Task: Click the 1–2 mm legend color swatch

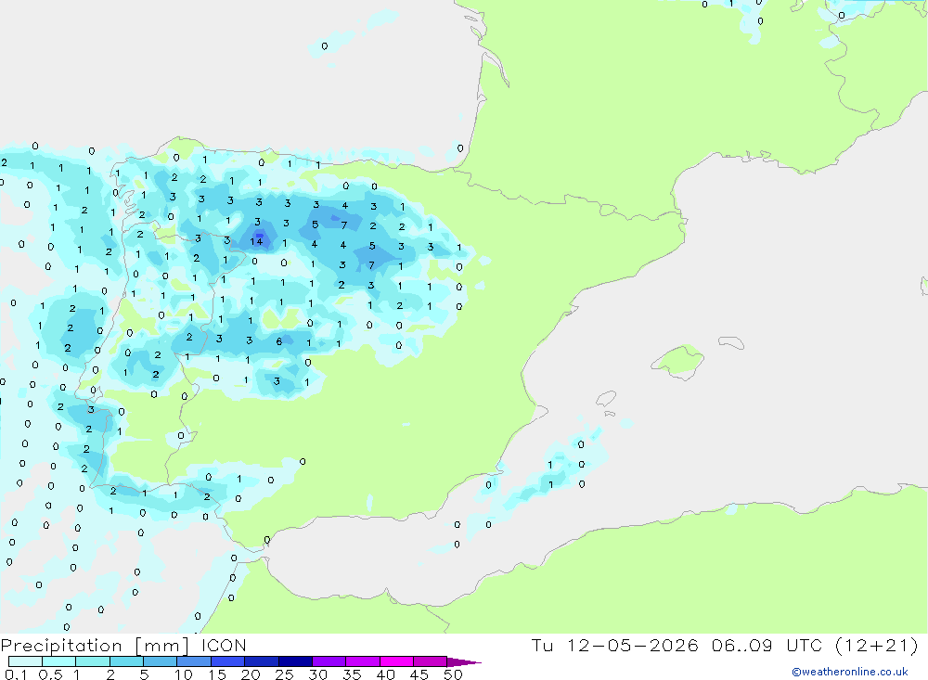Action: 93,661
